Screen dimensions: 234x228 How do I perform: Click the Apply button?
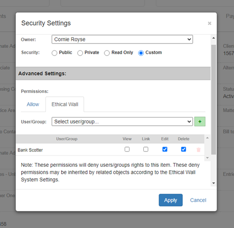click(170, 200)
